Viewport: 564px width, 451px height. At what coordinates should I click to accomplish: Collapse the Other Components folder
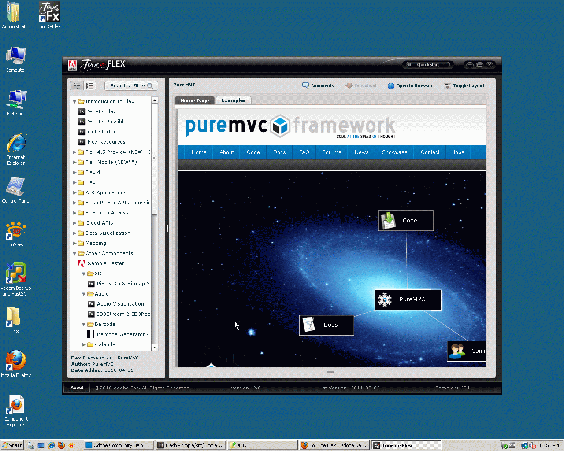pyautogui.click(x=74, y=253)
